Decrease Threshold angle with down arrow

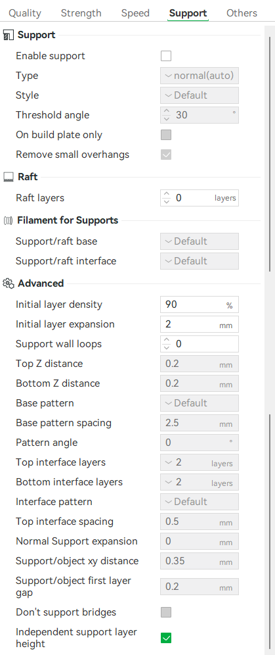pos(167,118)
